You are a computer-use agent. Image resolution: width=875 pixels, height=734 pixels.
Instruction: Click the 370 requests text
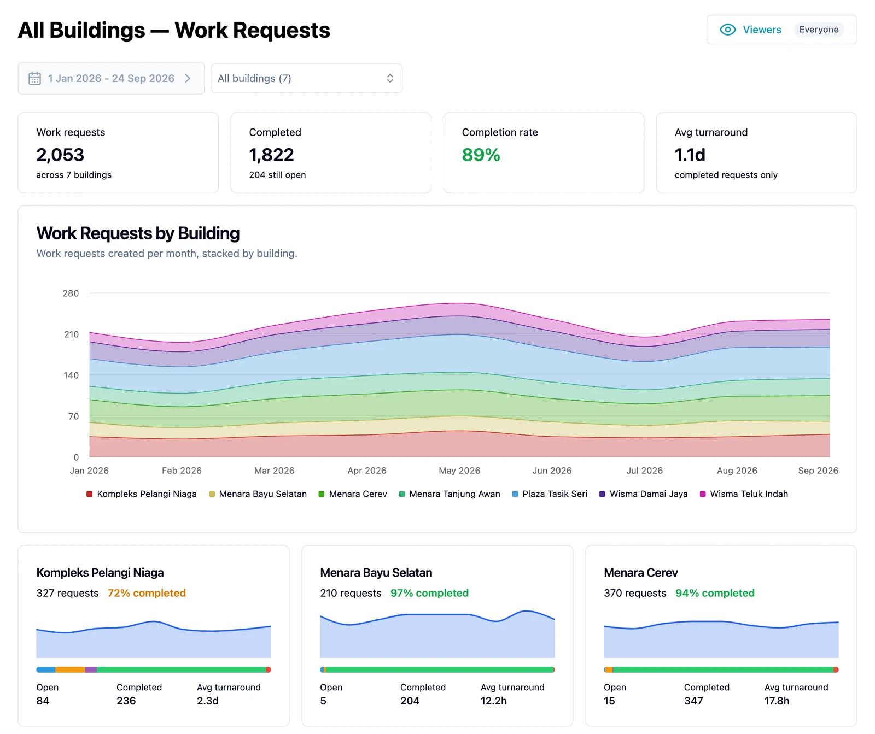click(635, 593)
